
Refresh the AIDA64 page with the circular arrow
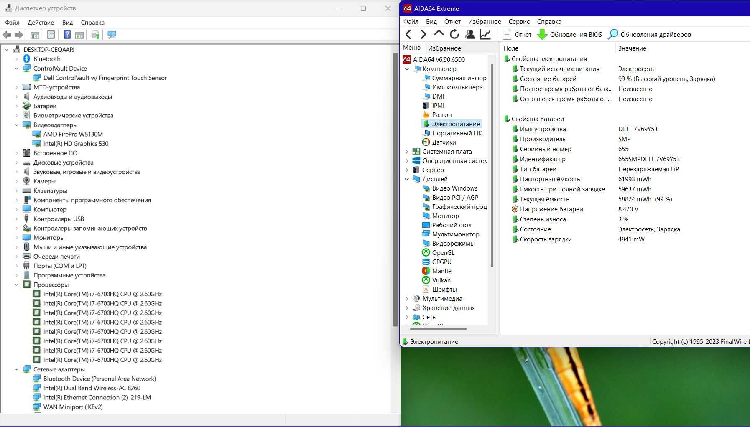[454, 34]
